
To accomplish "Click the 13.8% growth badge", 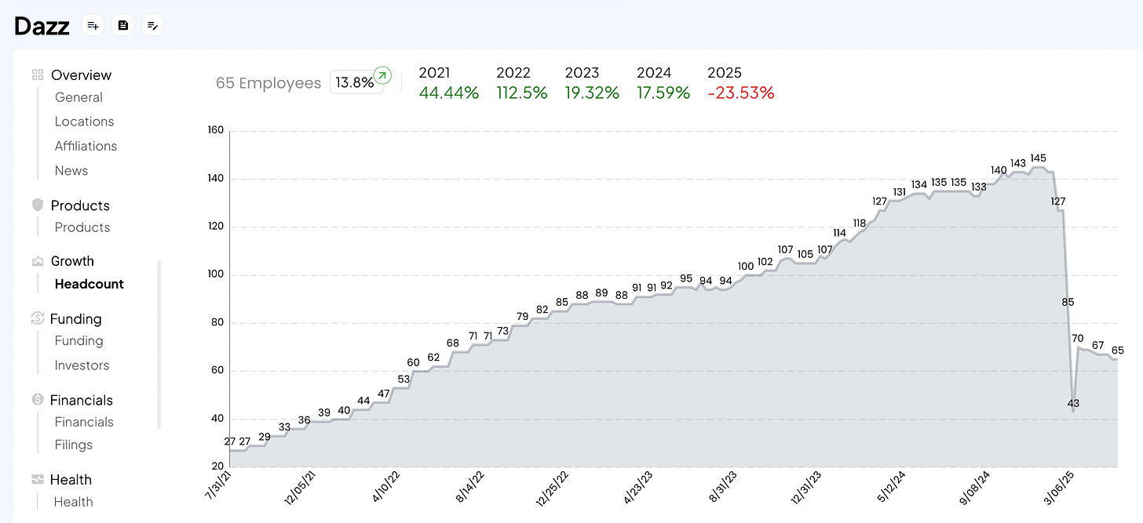I will [356, 82].
